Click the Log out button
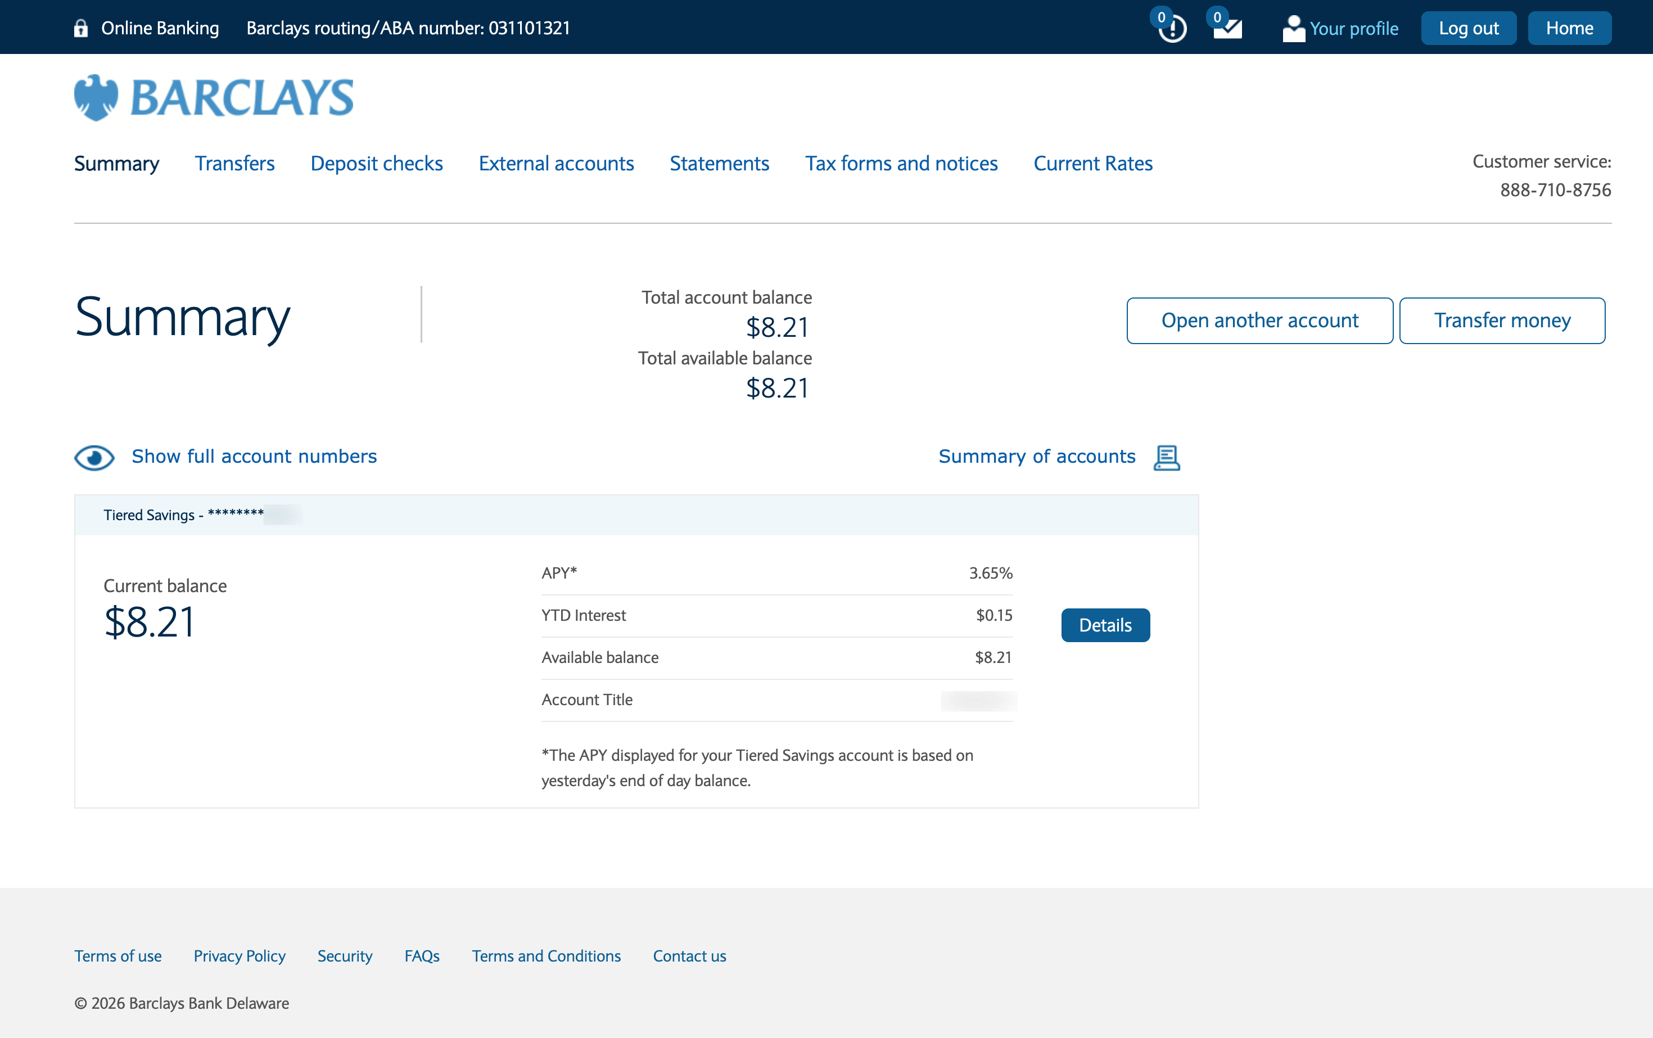 (1469, 28)
